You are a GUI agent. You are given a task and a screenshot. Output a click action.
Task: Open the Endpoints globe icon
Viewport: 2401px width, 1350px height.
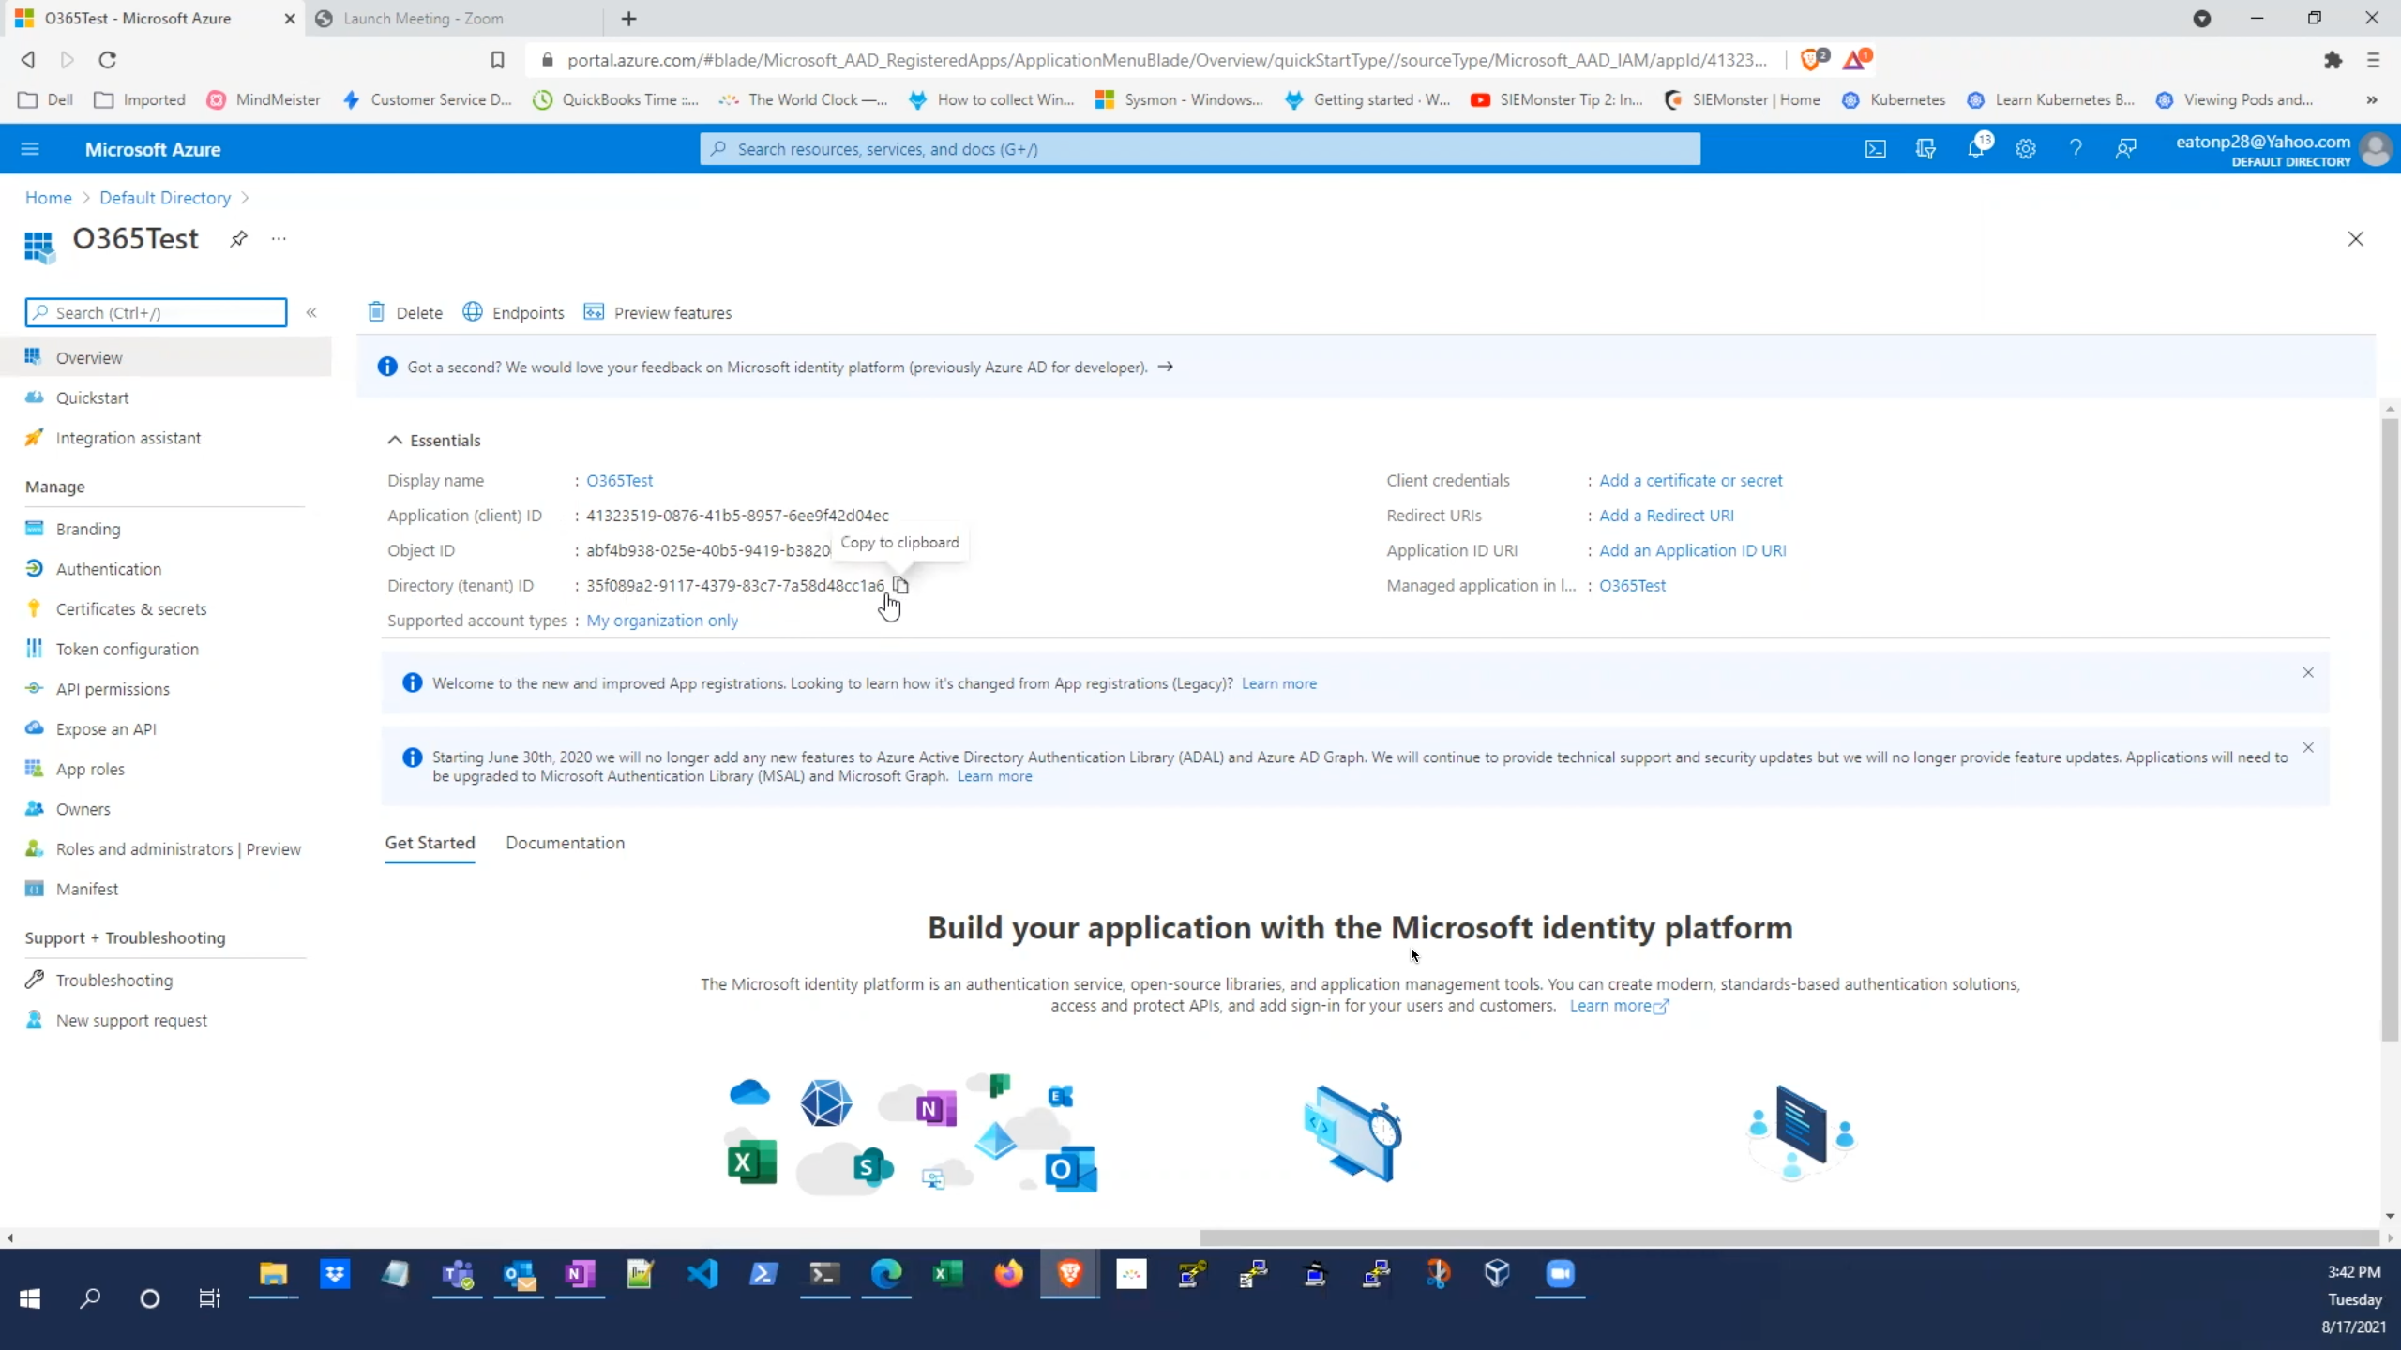click(473, 312)
